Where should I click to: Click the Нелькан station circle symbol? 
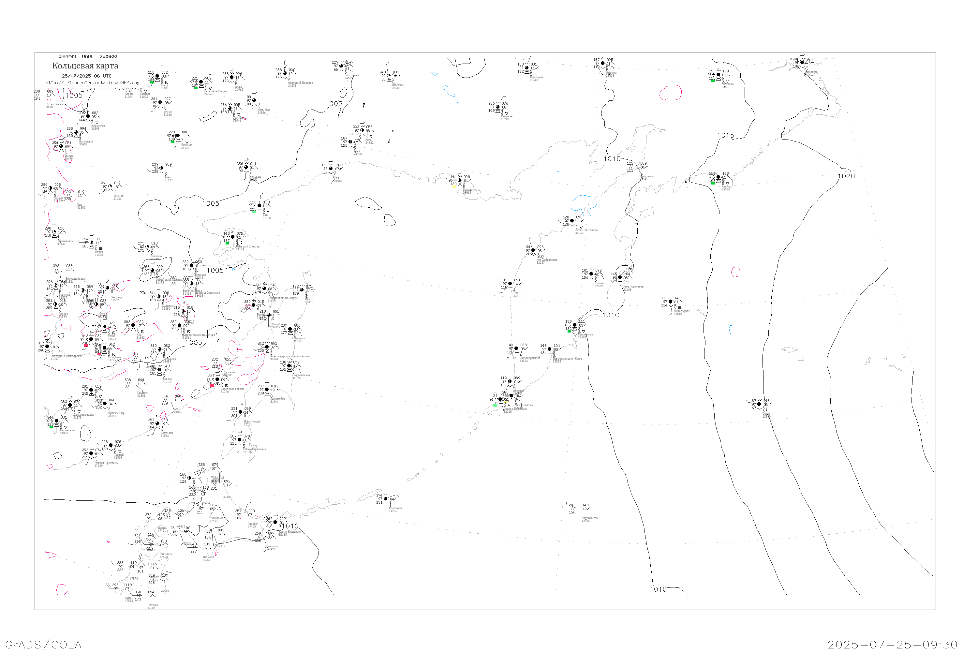click(x=246, y=167)
